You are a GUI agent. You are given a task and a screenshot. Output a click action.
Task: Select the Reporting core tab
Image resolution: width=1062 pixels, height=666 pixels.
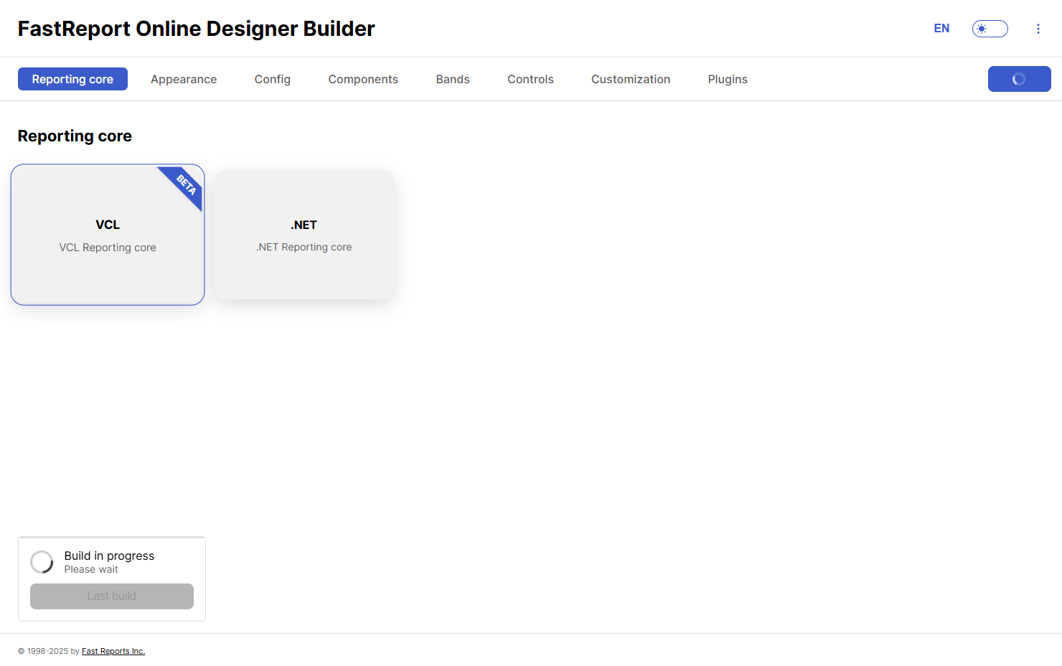72,79
